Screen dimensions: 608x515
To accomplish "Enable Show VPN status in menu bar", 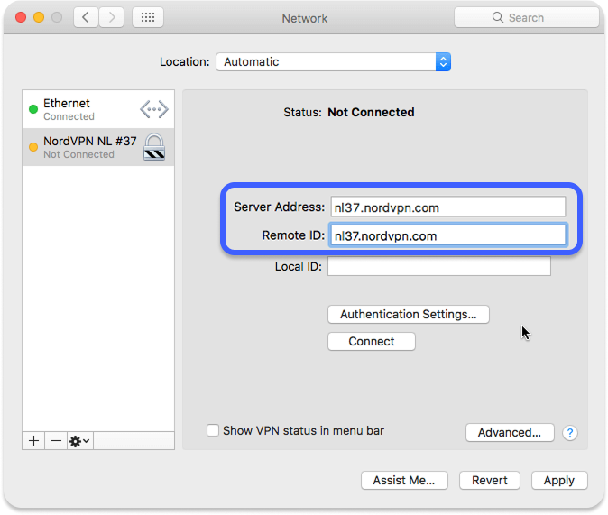I will coord(213,431).
